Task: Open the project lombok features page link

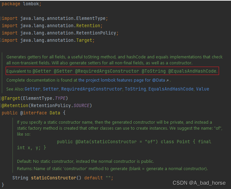Action: [x=122, y=80]
